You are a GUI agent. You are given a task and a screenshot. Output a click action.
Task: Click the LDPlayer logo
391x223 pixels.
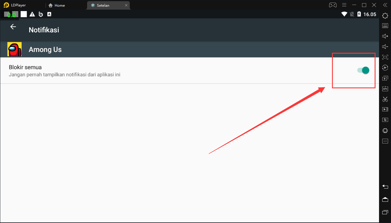pyautogui.click(x=6, y=5)
